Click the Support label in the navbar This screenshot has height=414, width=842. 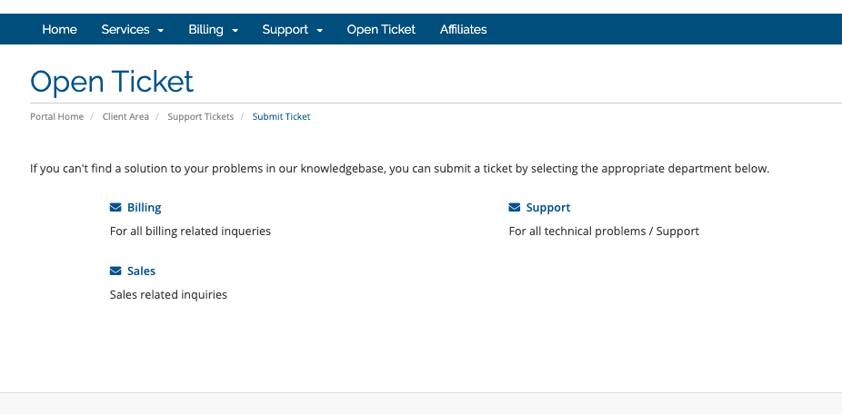click(x=286, y=29)
